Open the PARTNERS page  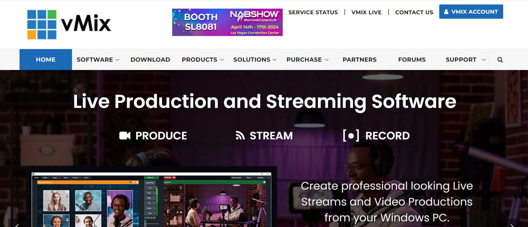tap(359, 60)
